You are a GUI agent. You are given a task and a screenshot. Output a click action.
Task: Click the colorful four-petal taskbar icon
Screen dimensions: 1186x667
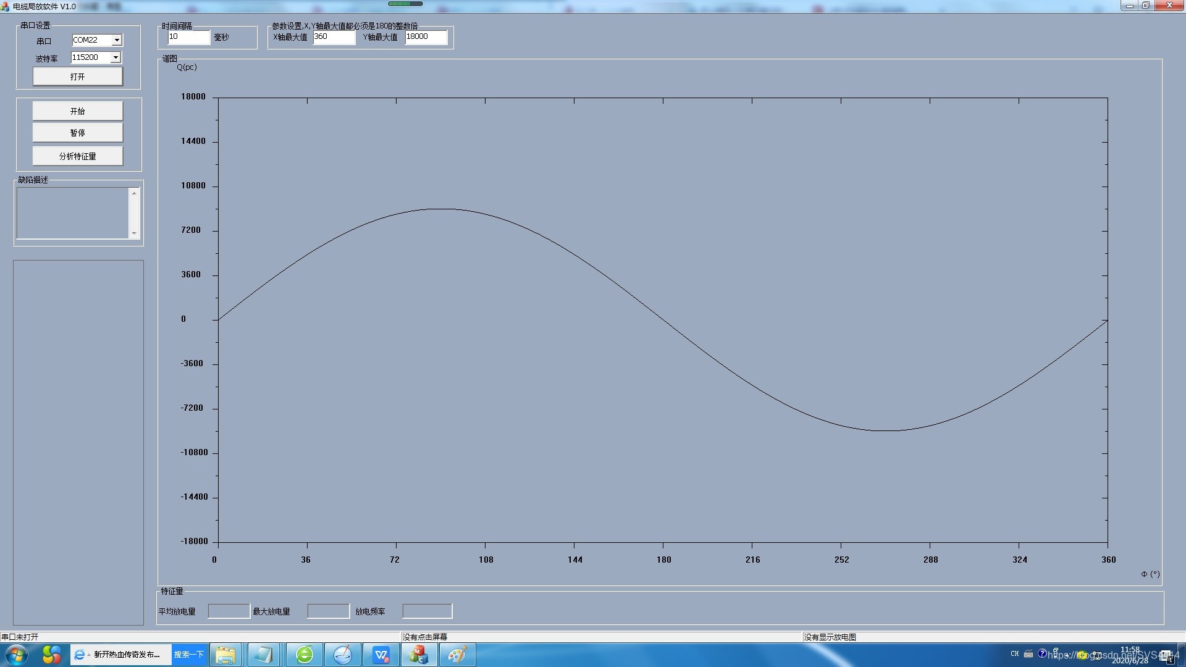click(x=51, y=655)
